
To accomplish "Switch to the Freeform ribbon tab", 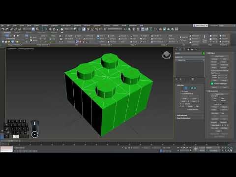I will click(x=17, y=32).
